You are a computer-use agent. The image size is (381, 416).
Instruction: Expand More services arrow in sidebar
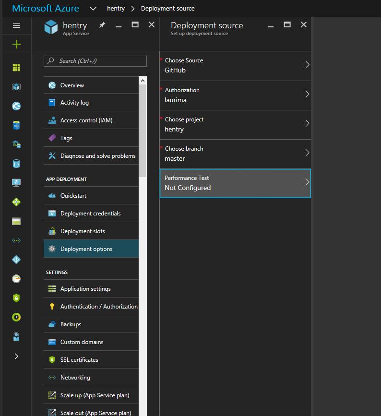pyautogui.click(x=16, y=356)
